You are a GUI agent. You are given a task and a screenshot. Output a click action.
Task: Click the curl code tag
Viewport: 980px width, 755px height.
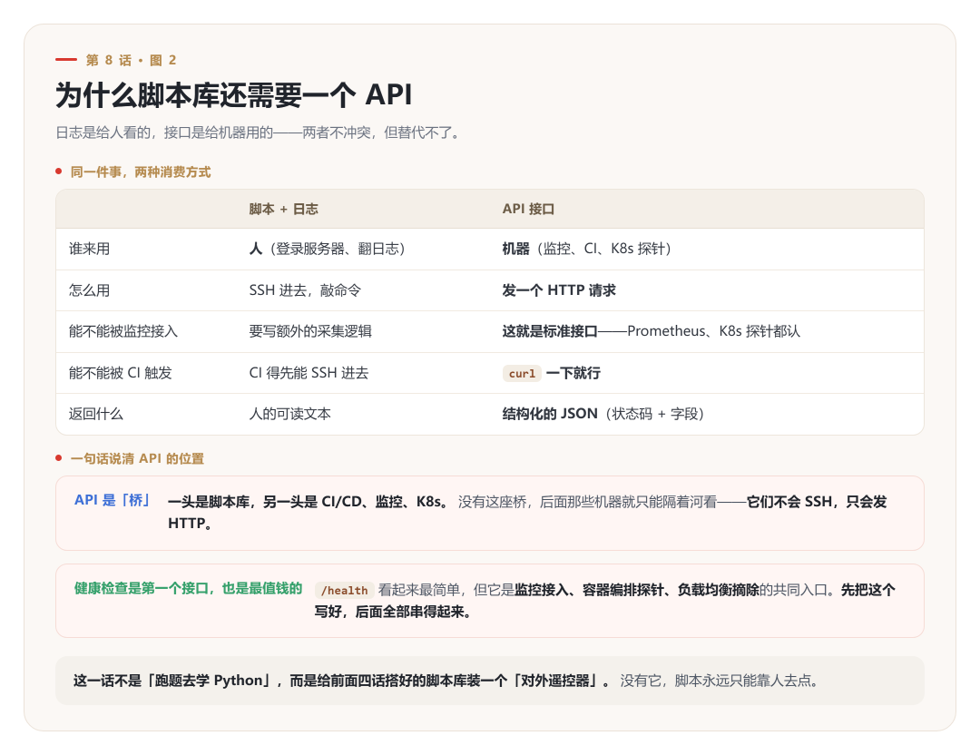pyautogui.click(x=522, y=373)
